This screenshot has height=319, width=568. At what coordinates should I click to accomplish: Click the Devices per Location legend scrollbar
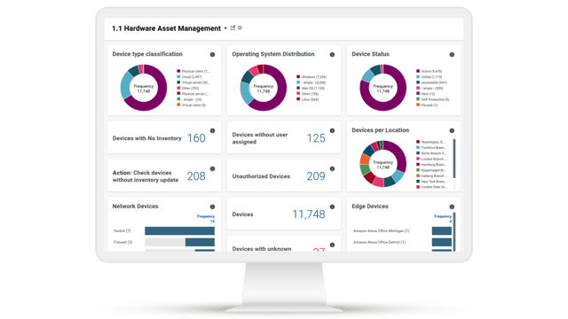click(454, 159)
